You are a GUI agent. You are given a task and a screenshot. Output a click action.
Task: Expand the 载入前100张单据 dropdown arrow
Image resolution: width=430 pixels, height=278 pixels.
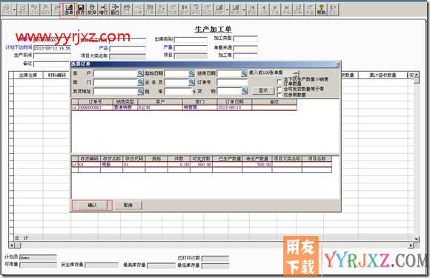[296, 73]
